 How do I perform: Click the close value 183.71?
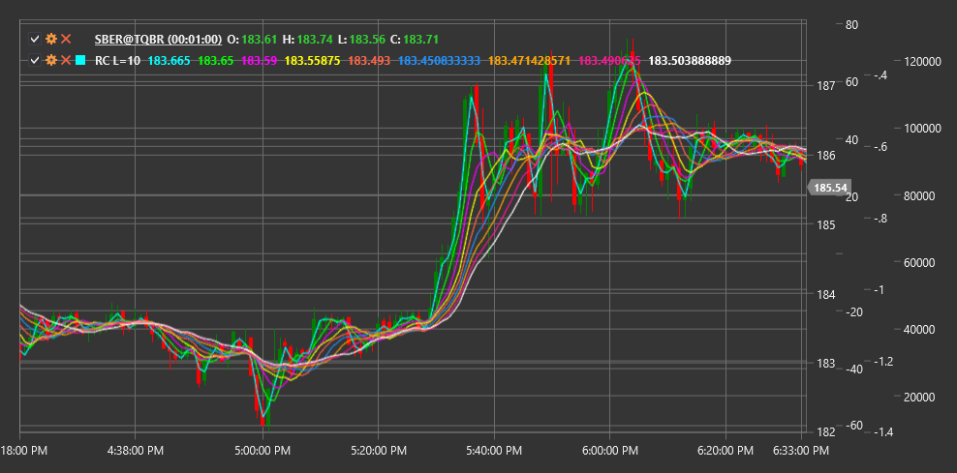(421, 39)
